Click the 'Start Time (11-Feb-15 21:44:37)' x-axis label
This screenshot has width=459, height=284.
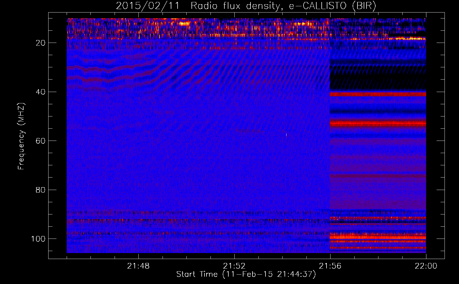click(x=246, y=274)
